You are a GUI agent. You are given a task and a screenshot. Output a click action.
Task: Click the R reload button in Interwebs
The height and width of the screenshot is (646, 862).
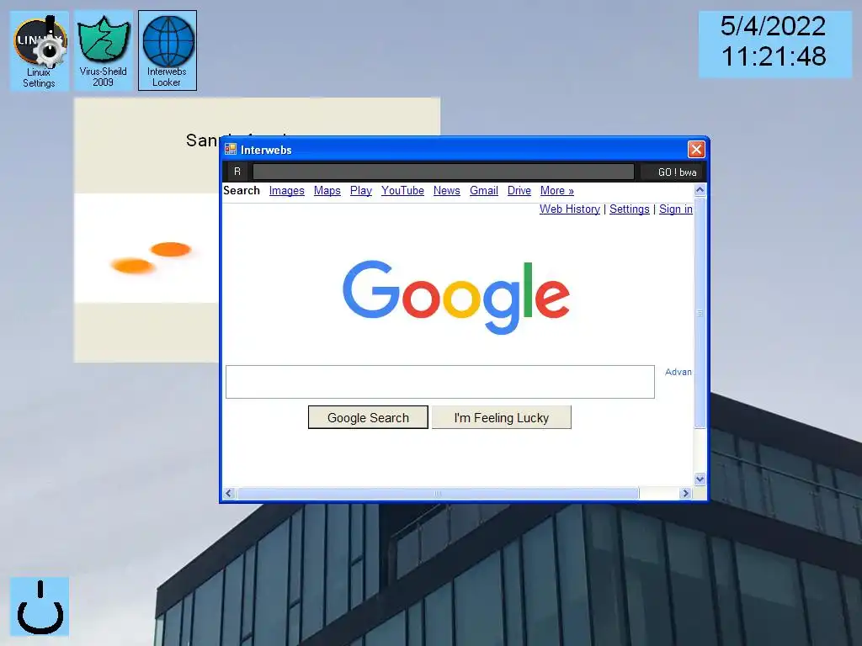coord(237,172)
